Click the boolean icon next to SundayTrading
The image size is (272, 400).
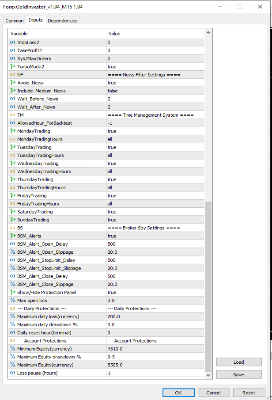click(x=12, y=220)
